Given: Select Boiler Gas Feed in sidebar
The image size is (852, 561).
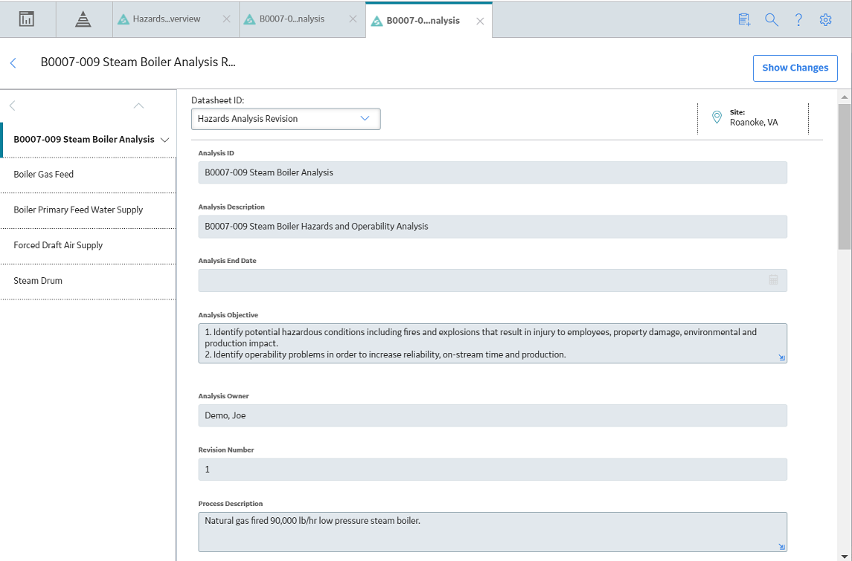Looking at the screenshot, I should point(88,175).
